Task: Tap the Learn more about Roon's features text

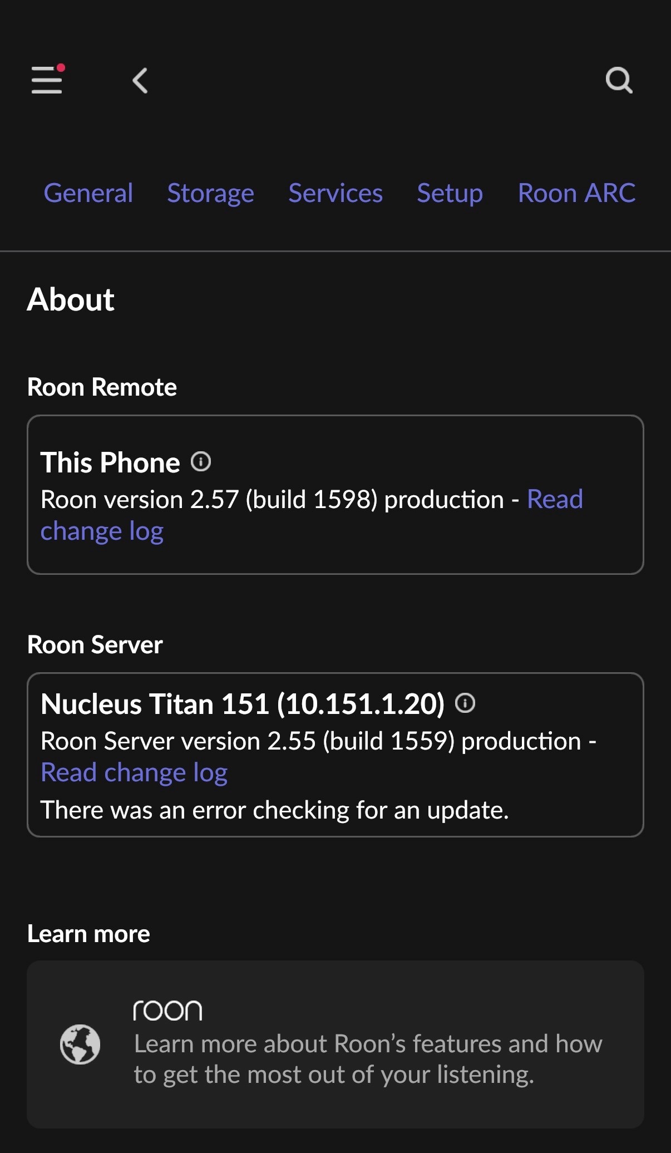Action: [368, 1059]
